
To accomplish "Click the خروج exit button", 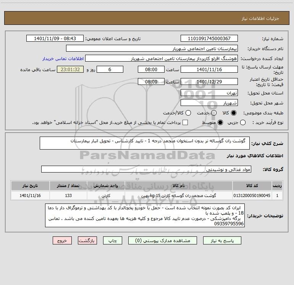I will (62, 241).
